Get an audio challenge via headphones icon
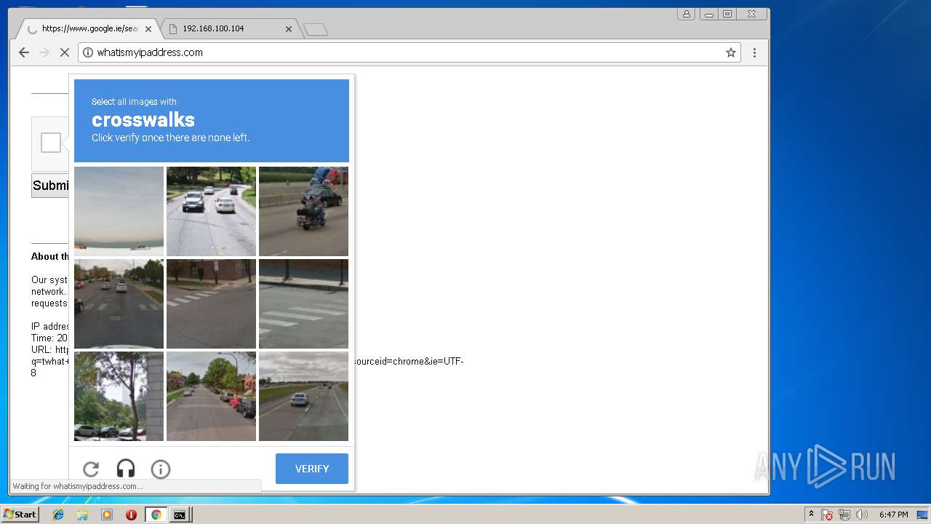This screenshot has width=931, height=524. point(126,469)
